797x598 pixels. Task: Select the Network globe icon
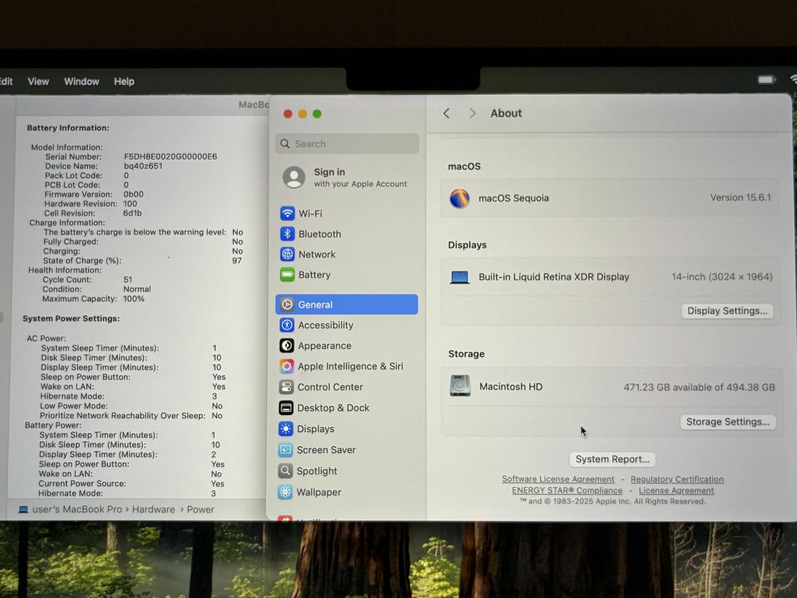[x=287, y=254]
